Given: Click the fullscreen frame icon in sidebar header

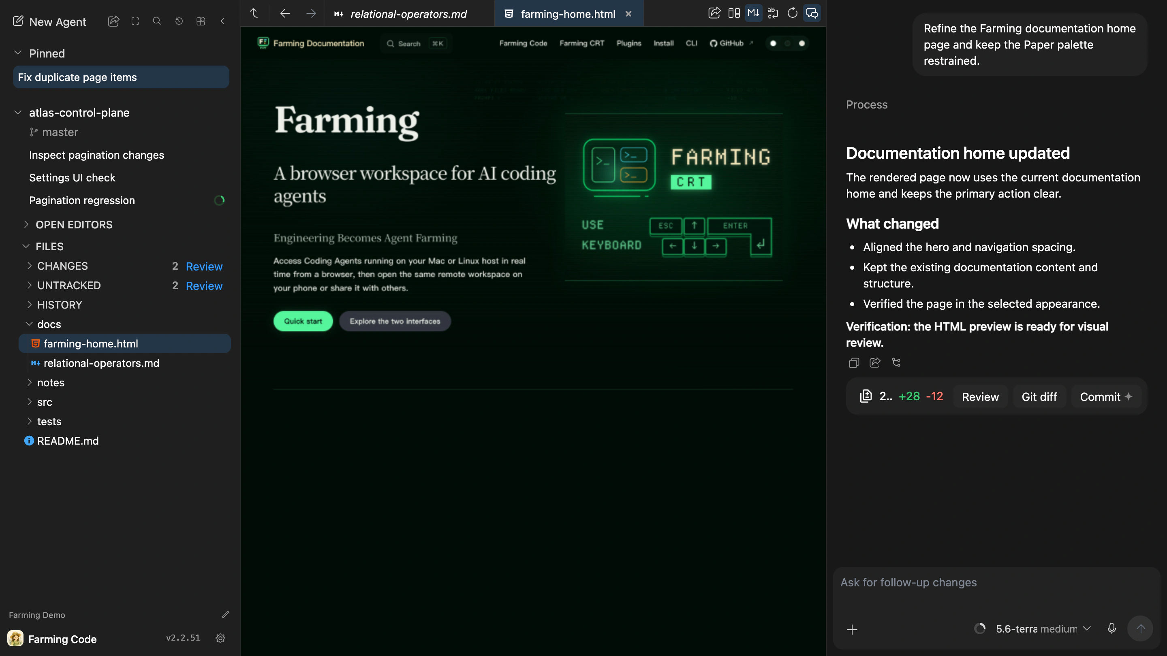Looking at the screenshot, I should 135,21.
